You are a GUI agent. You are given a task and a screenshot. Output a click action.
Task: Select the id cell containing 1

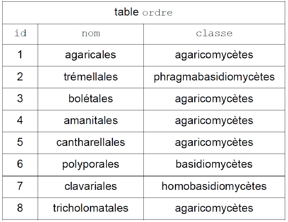[x=20, y=55]
